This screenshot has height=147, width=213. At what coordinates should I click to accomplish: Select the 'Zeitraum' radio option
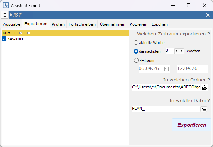pos(136,60)
